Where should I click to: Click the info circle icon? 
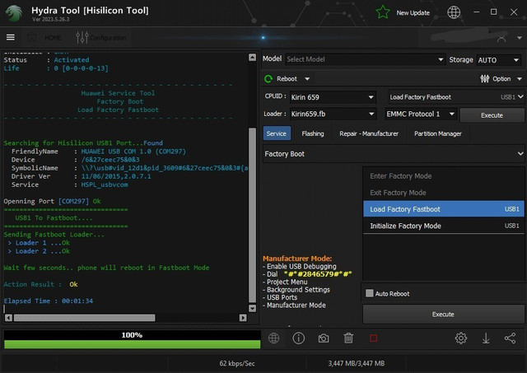coord(298,338)
